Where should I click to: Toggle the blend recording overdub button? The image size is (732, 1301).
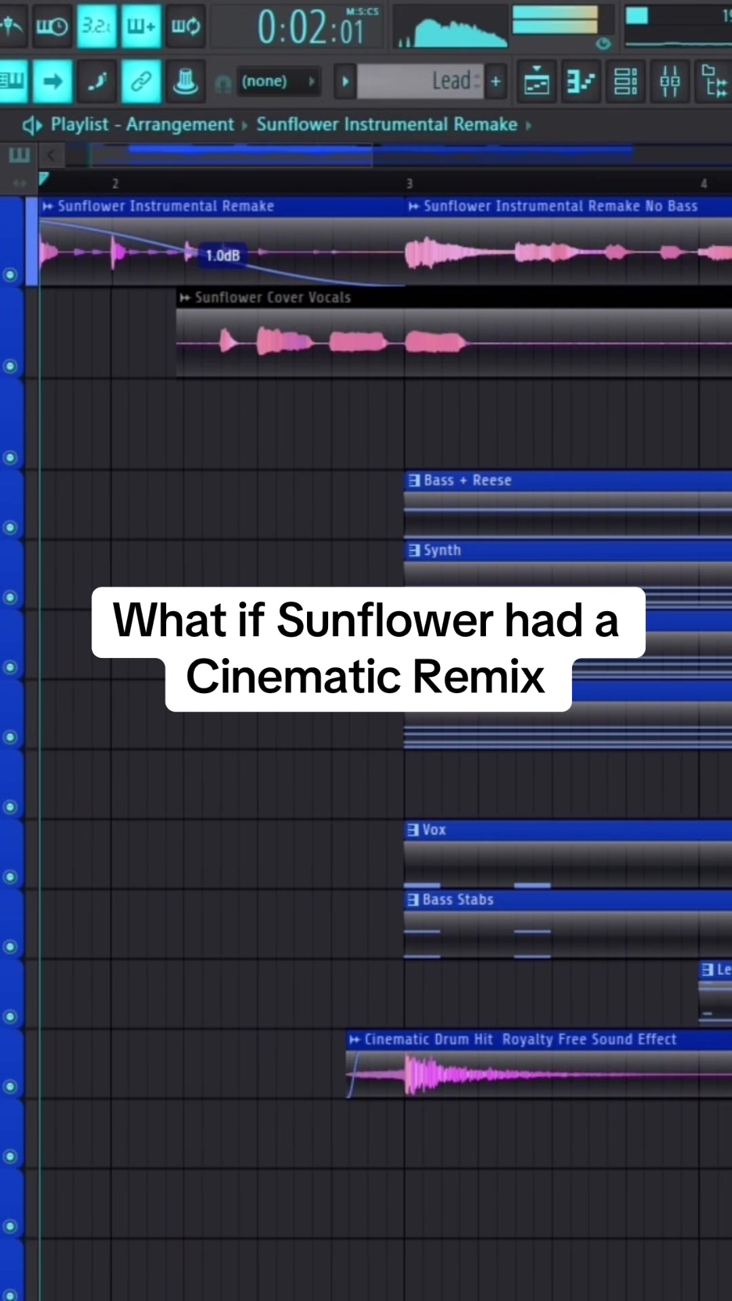pyautogui.click(x=141, y=26)
